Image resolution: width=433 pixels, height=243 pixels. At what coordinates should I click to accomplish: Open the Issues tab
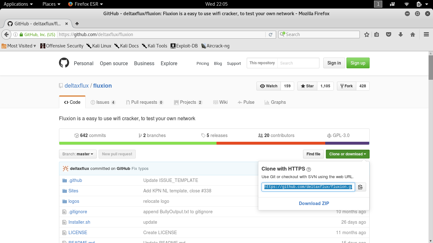(x=103, y=102)
